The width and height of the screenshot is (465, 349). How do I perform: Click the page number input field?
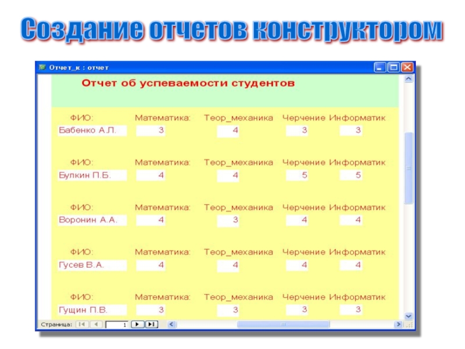[117, 325]
